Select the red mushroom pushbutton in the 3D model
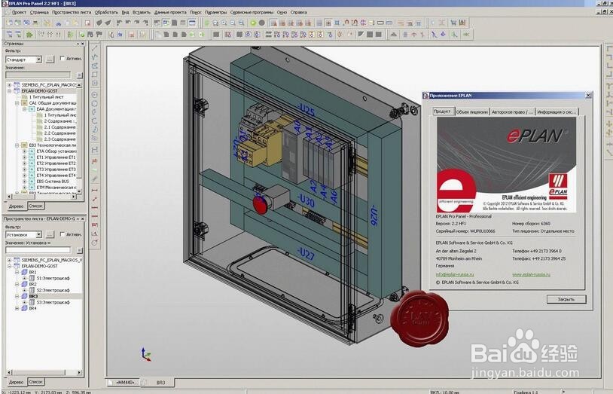613x394 pixels. point(261,205)
